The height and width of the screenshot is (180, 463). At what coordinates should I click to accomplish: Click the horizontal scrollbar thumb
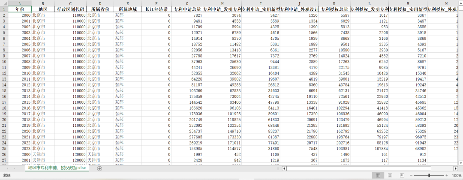coord(358,168)
